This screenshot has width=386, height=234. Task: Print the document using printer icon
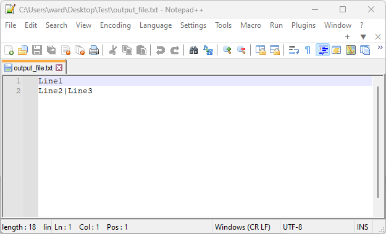click(x=94, y=50)
